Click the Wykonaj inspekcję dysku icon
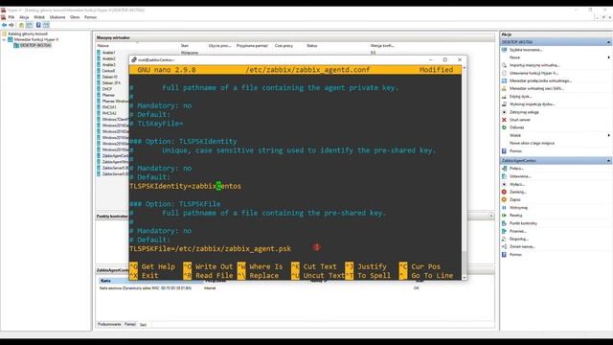Screen dimensions: 613x345 (x=504, y=104)
